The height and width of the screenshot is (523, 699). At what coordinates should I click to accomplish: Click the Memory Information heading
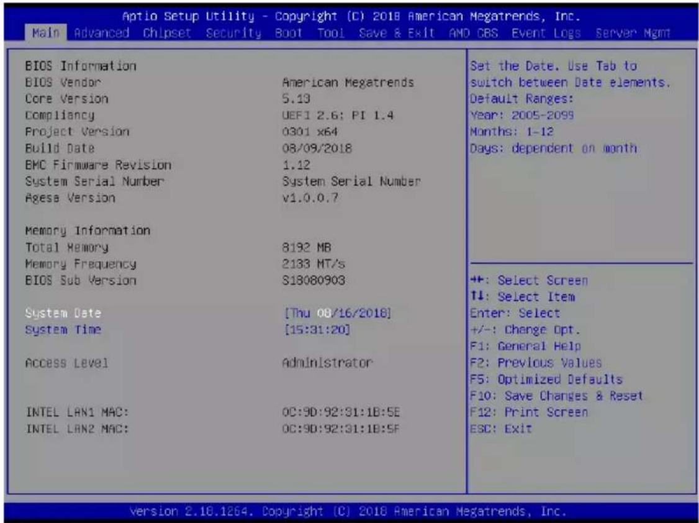88,230
